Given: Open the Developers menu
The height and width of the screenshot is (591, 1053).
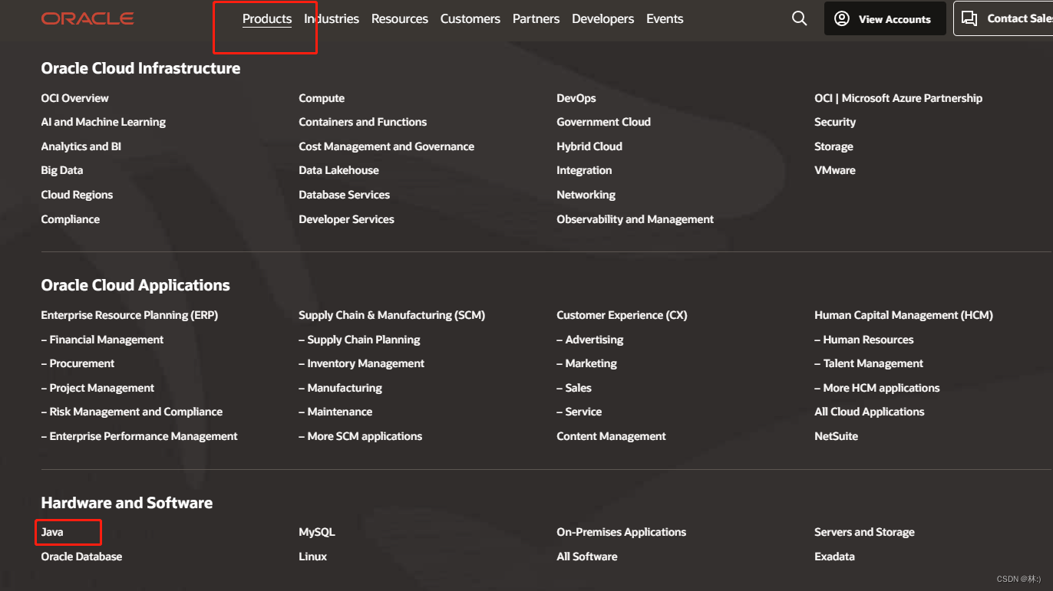Looking at the screenshot, I should [603, 18].
